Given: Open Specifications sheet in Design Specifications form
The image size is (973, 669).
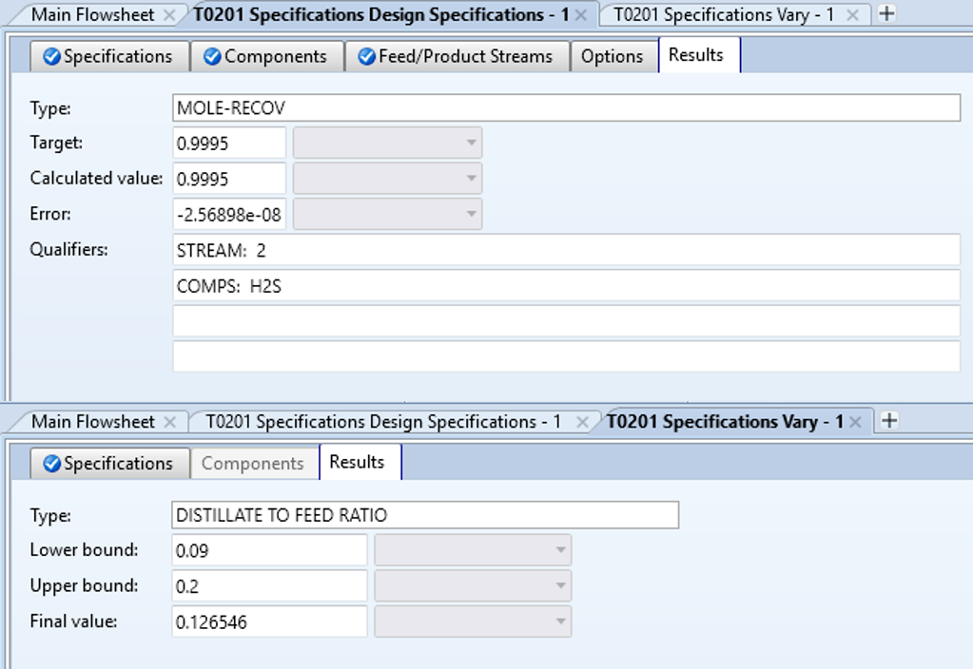Looking at the screenshot, I should pyautogui.click(x=109, y=56).
